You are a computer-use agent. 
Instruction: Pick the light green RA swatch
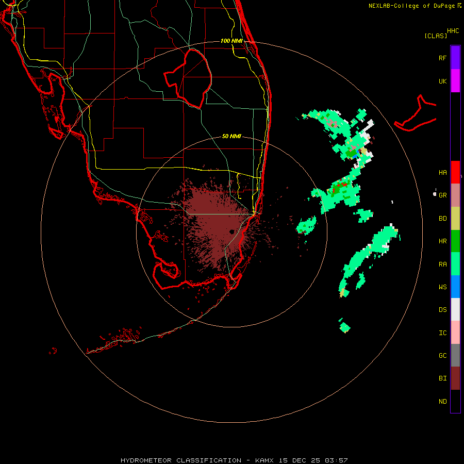coord(455,264)
